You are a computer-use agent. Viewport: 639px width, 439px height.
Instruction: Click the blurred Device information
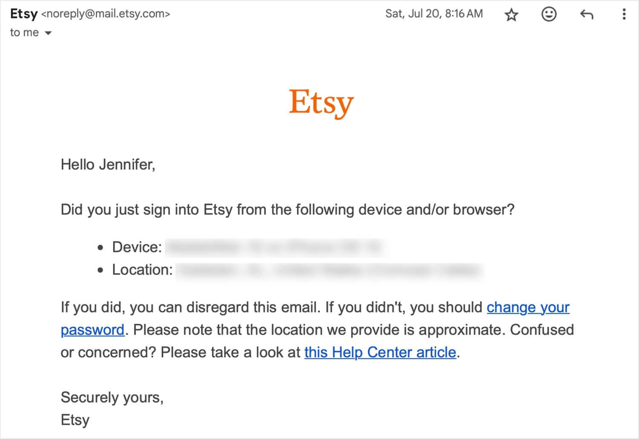click(275, 247)
